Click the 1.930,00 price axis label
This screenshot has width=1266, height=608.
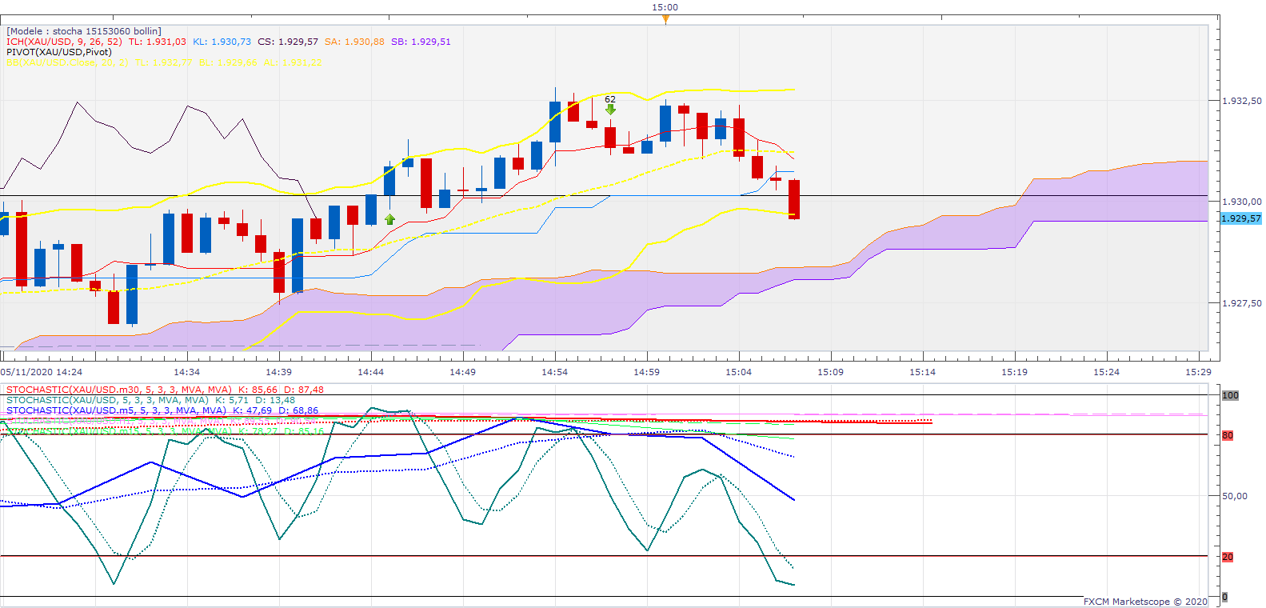(x=1242, y=202)
